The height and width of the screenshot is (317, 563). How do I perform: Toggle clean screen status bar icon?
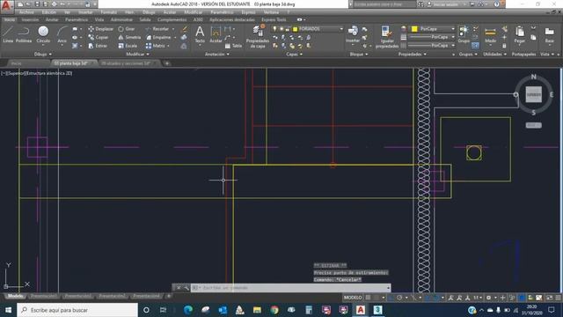pyautogui.click(x=549, y=298)
